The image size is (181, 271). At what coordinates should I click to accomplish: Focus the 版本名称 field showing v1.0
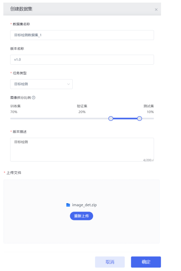pos(82,60)
